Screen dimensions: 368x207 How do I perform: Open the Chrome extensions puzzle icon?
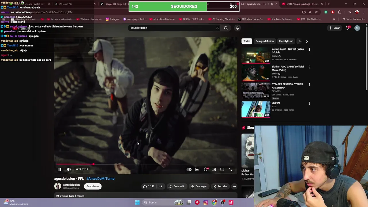pyautogui.click(x=340, y=12)
